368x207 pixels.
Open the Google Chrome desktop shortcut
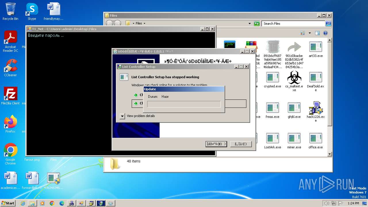click(10, 154)
